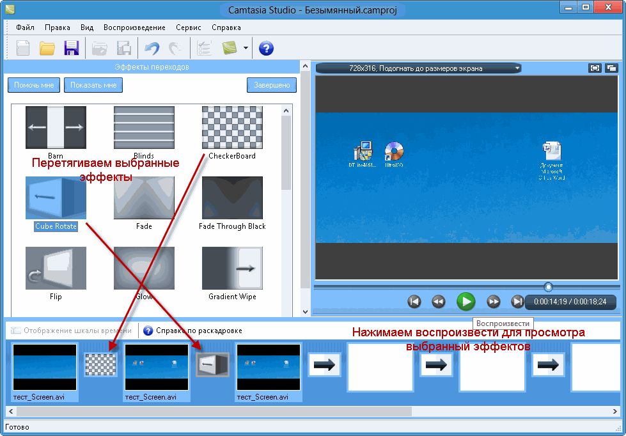Select the Gradient Wipe transition effect
Image resolution: width=626 pixels, height=436 pixels.
click(x=232, y=269)
